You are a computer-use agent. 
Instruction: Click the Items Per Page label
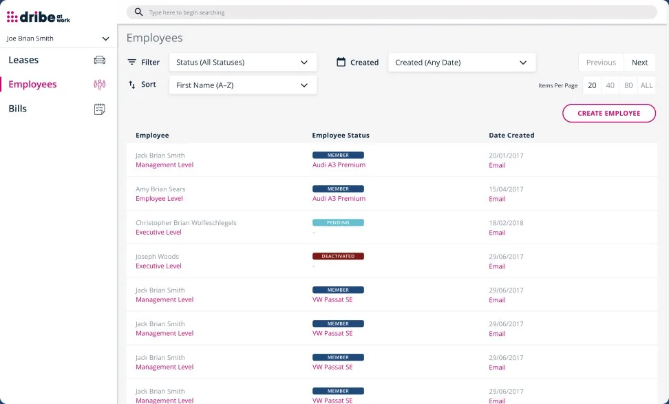pos(557,85)
